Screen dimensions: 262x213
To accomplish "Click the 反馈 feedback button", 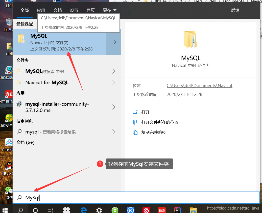I will [x=235, y=10].
